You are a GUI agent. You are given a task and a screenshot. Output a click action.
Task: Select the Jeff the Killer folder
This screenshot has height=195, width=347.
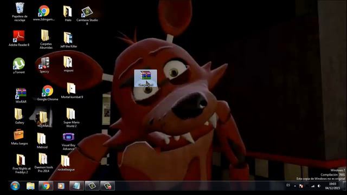click(x=68, y=40)
